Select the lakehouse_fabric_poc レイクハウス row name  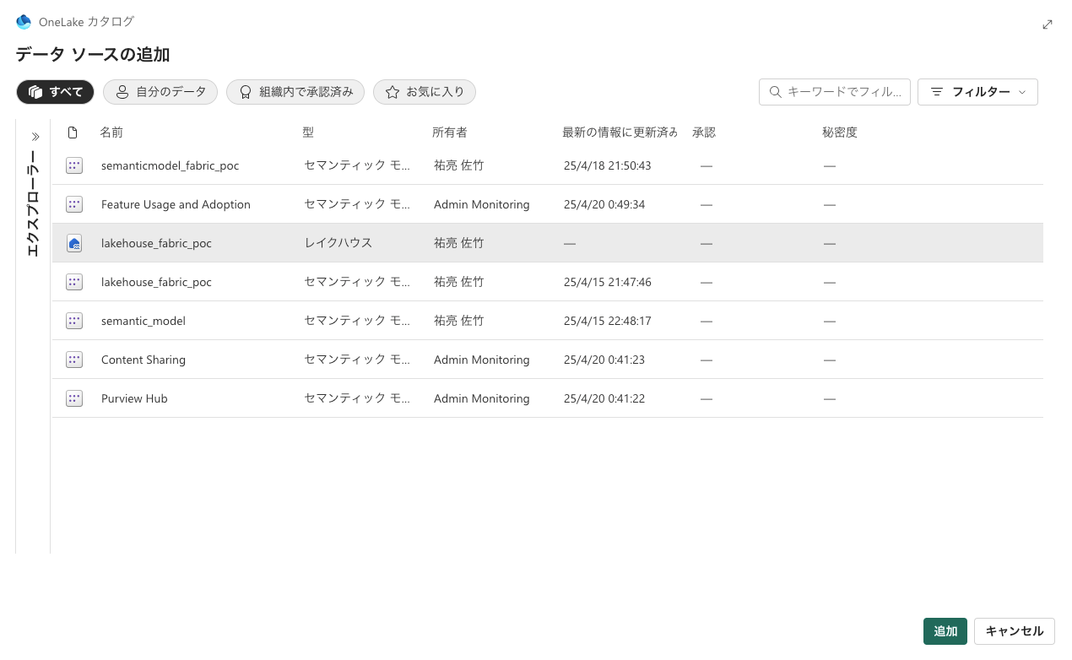click(x=156, y=243)
